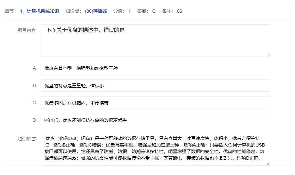The image size is (295, 175).
Task: Click the 备注 header label
Action: pyautogui.click(x=168, y=11)
